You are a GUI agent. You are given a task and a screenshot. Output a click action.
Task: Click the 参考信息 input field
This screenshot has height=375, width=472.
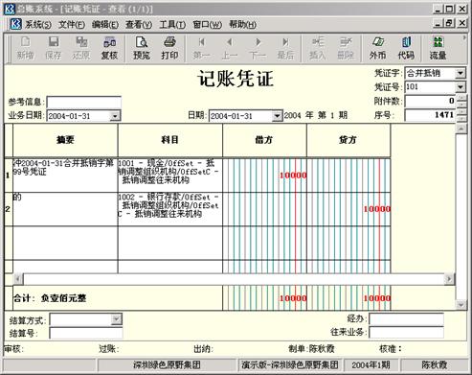(84, 103)
